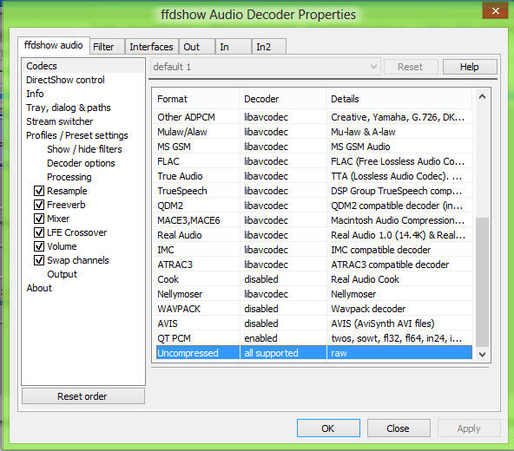Open the default 1 preset dropdown
This screenshot has width=514, height=451.
[x=265, y=67]
